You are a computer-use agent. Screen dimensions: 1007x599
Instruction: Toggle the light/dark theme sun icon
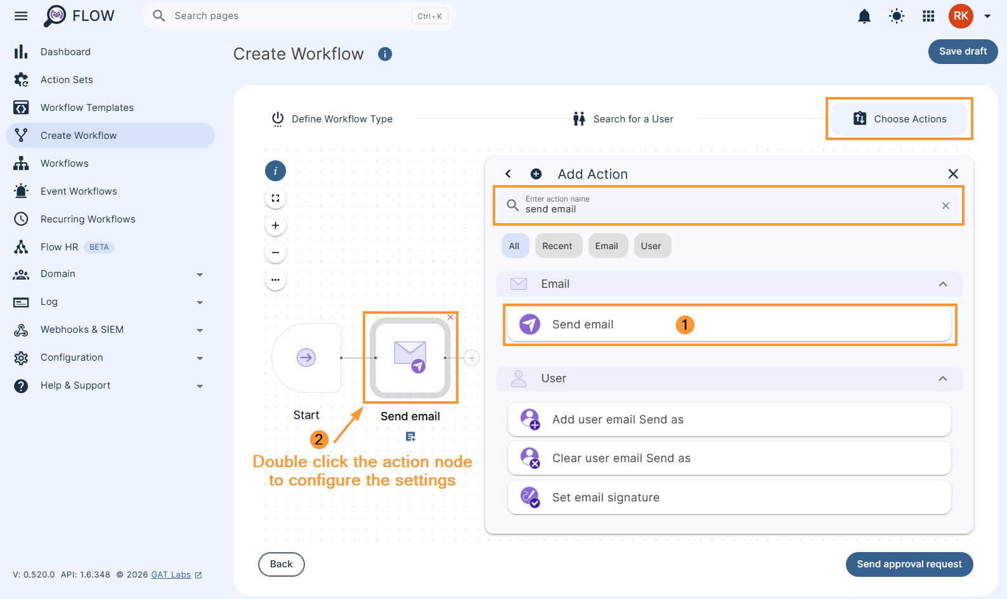coord(897,16)
